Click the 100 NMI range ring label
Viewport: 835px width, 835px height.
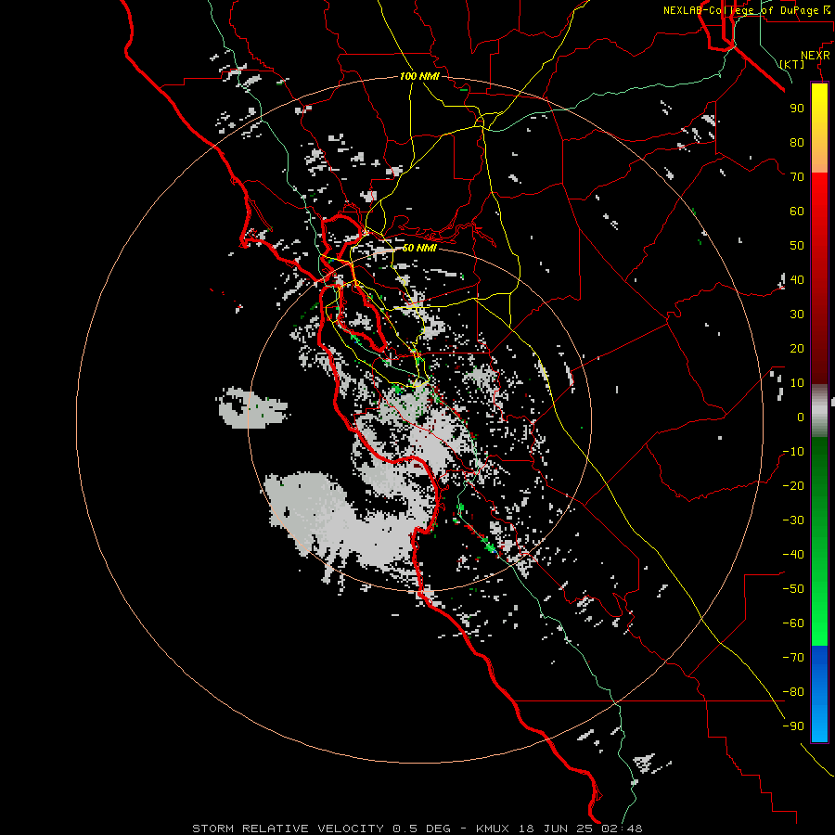[x=419, y=76]
